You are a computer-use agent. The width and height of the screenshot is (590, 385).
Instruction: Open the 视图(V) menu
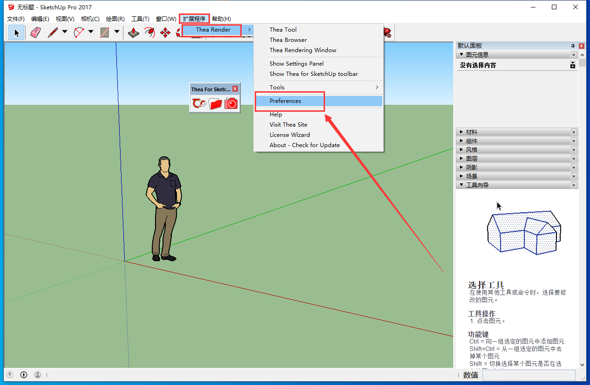click(65, 19)
